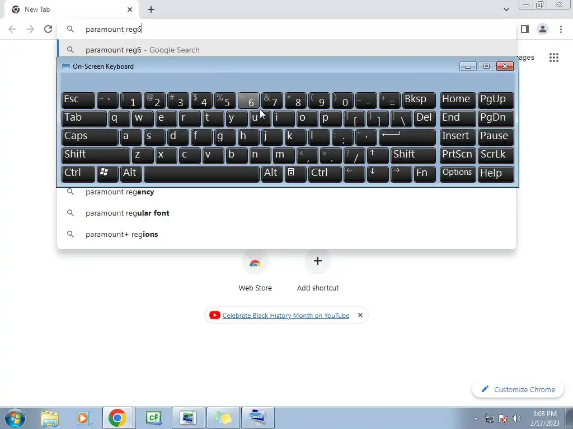
Task: Tap the letter e key on keyboard
Action: click(166, 118)
